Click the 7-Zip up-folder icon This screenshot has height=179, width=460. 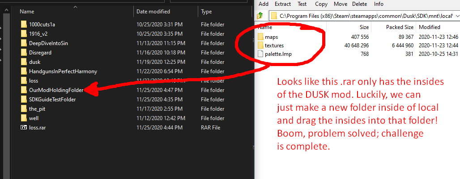pos(260,16)
